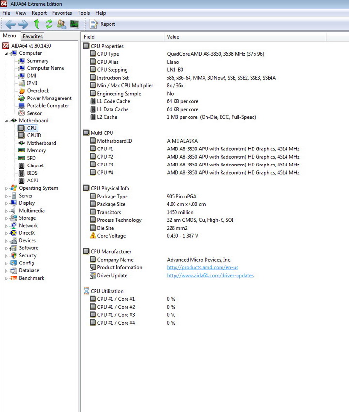Viewport: 349px width, 412px height.
Task: Expand the Multimedia tree node
Action: [6, 211]
